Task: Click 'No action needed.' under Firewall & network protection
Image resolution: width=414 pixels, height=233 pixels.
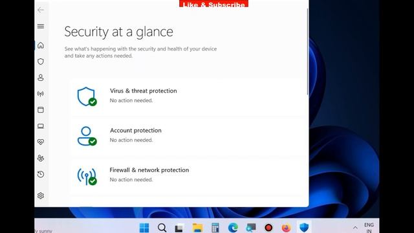Action: pos(131,180)
